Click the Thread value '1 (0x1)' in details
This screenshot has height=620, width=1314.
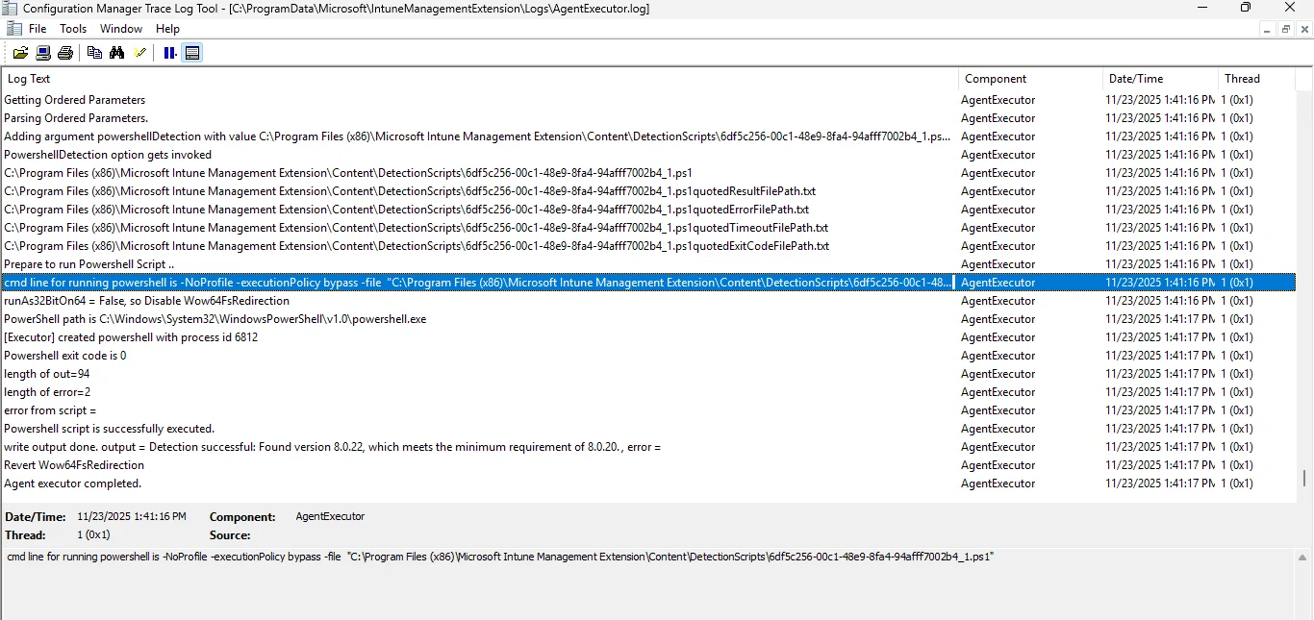[93, 534]
